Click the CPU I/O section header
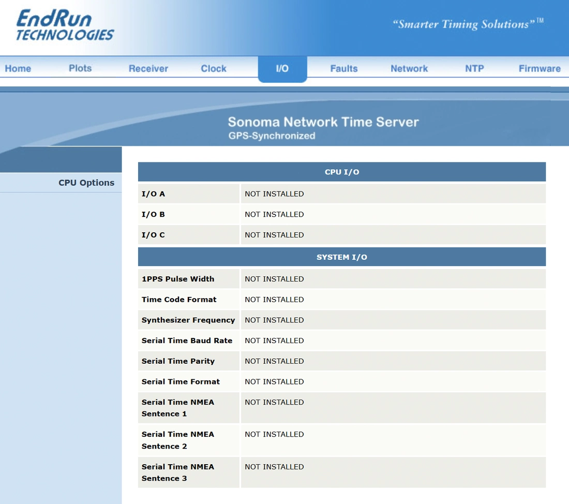The height and width of the screenshot is (504, 569). coord(342,172)
